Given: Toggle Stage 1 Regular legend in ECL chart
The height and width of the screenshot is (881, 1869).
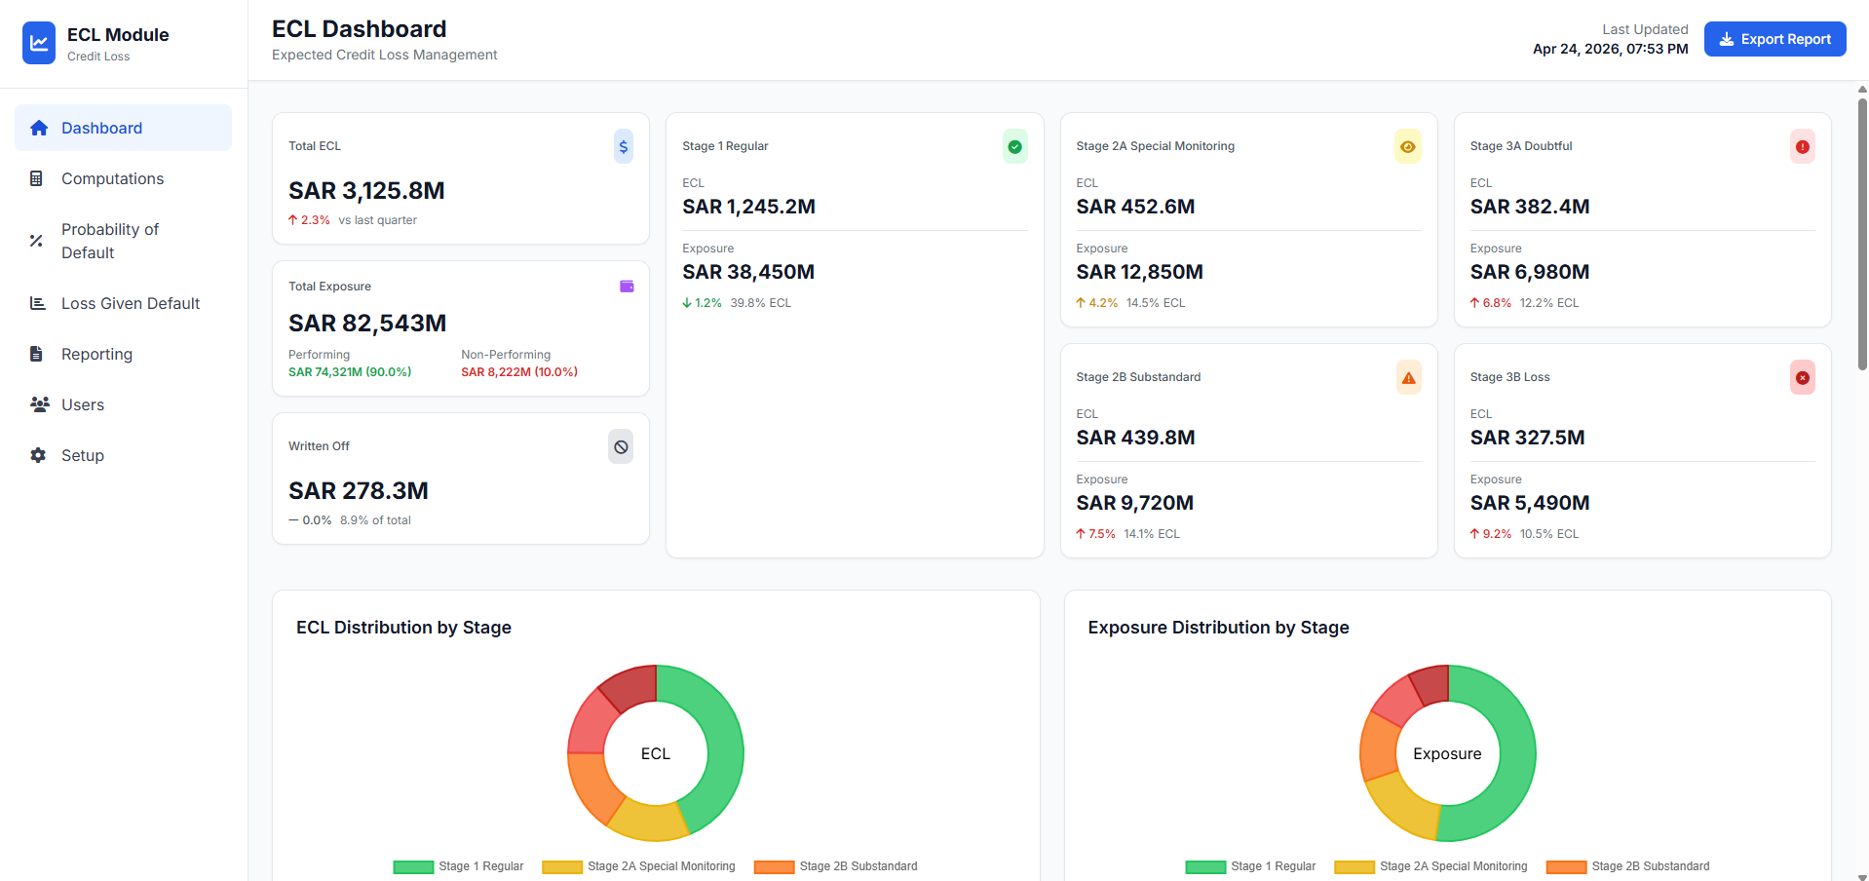Looking at the screenshot, I should pyautogui.click(x=459, y=866).
